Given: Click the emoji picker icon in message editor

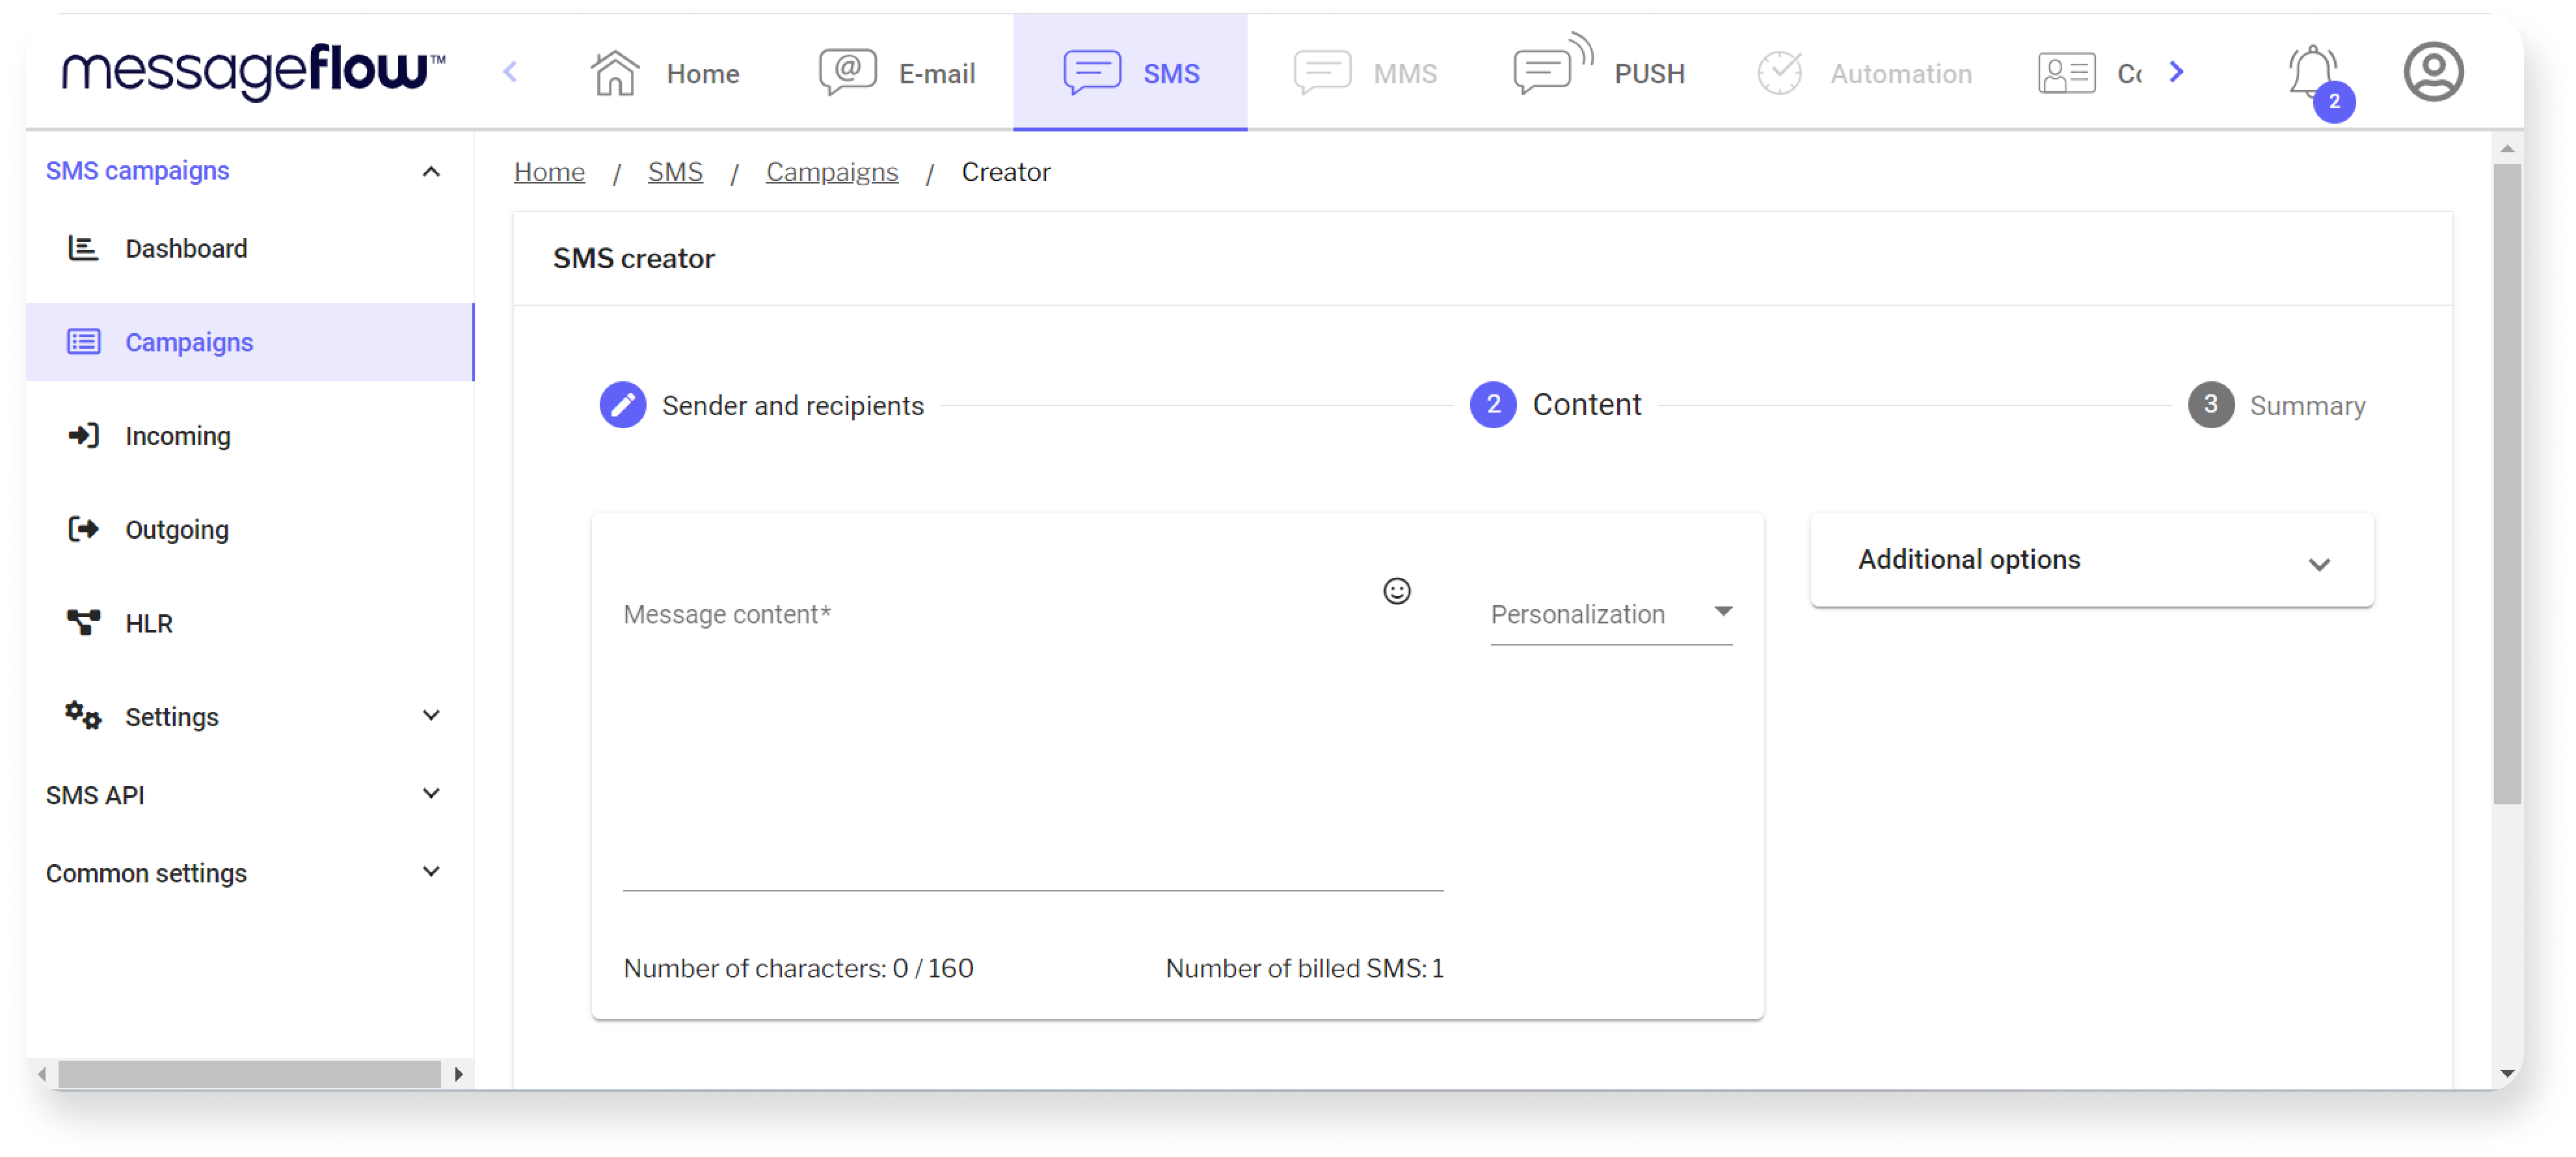Looking at the screenshot, I should pyautogui.click(x=1398, y=590).
